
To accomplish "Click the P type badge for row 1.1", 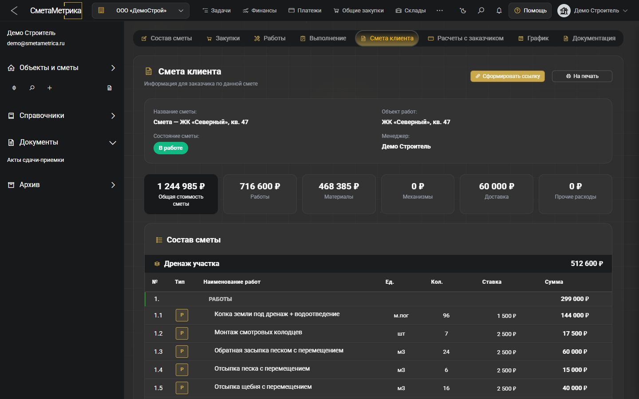I will tap(182, 315).
